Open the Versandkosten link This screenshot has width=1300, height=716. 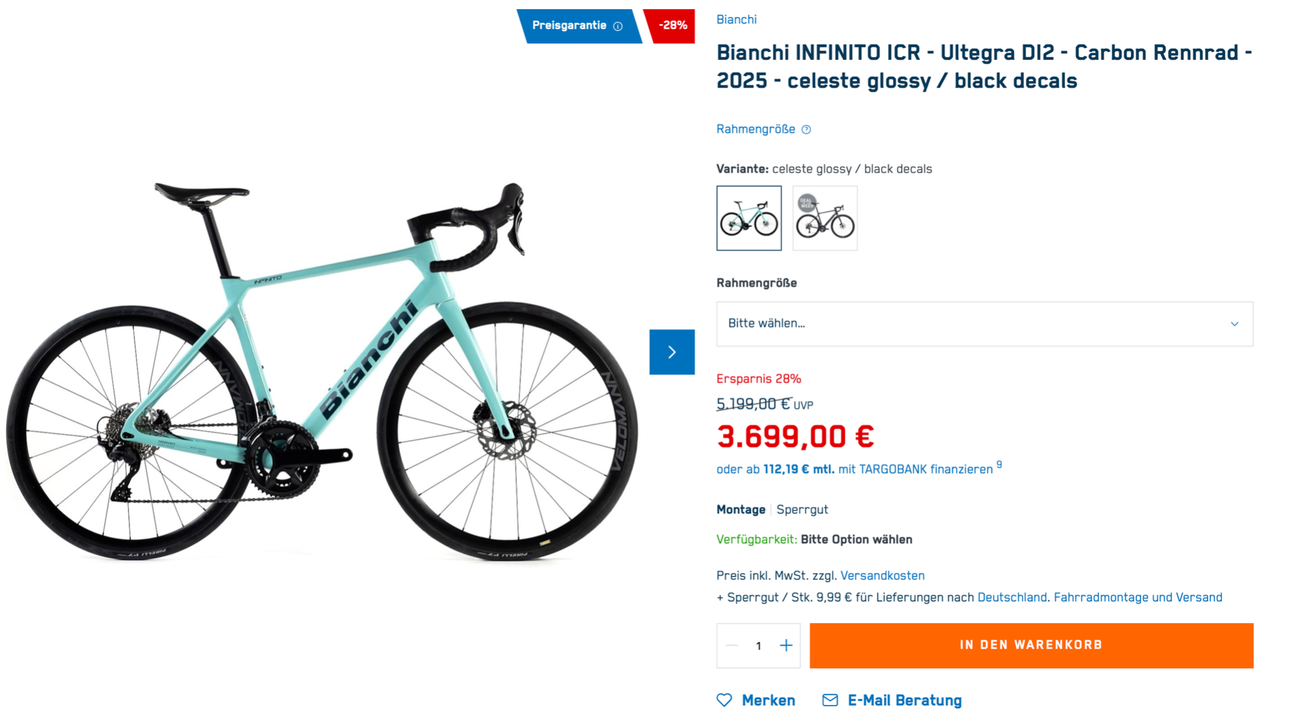(882, 576)
